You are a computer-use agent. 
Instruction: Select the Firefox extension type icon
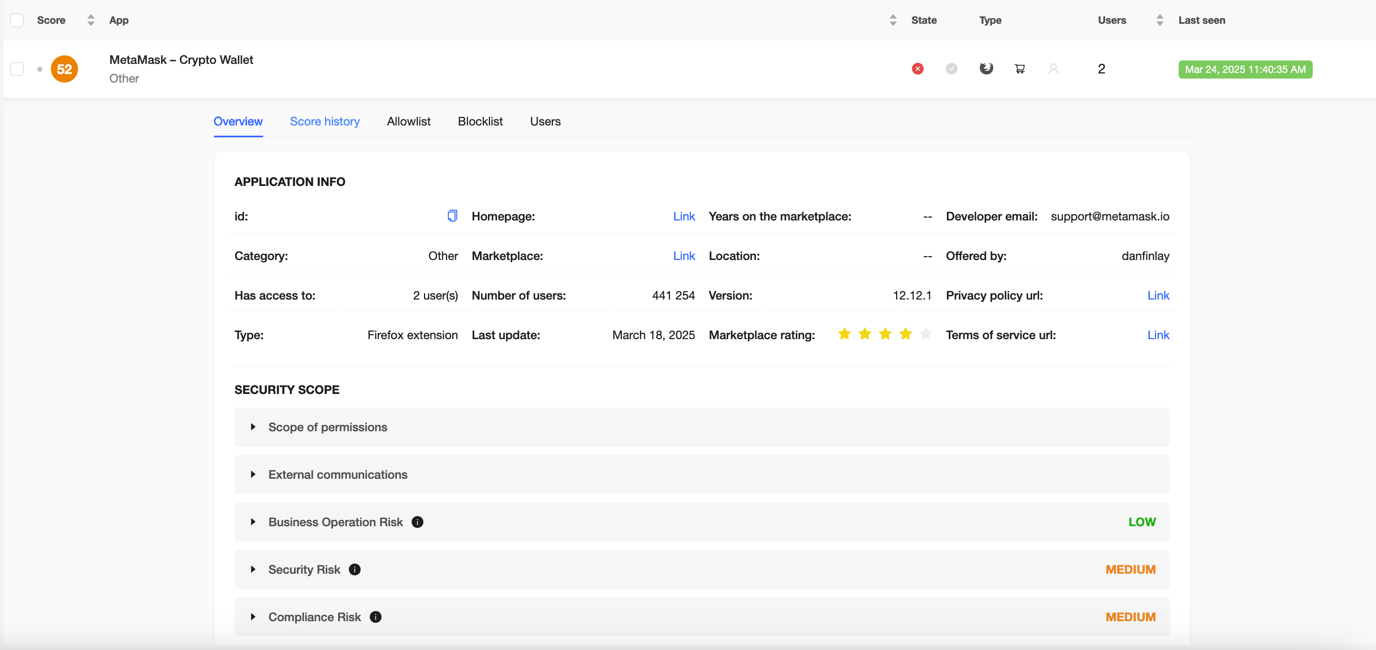[985, 68]
